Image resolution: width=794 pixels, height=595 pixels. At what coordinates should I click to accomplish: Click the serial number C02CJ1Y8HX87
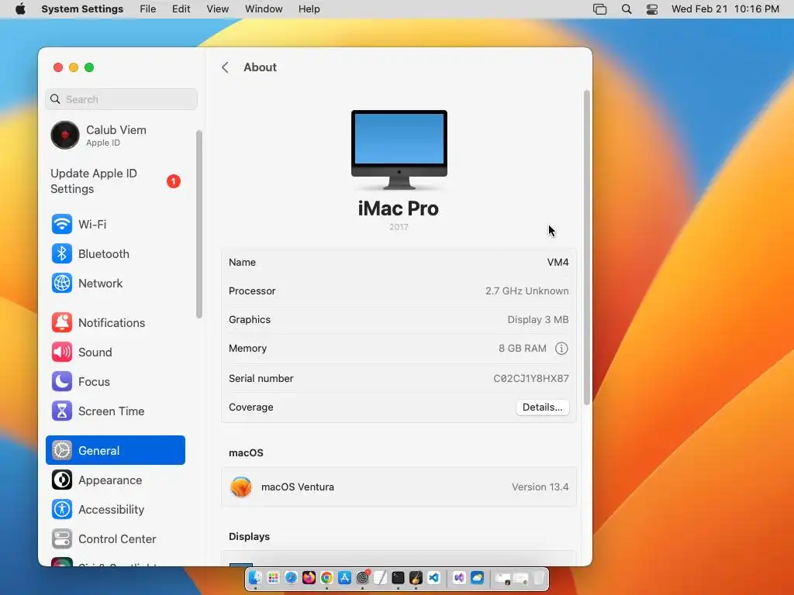[x=531, y=378]
